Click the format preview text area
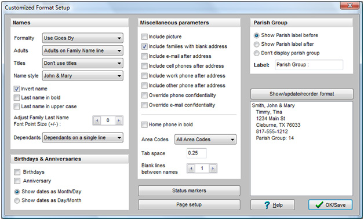This screenshot has width=364, height=220. [301, 149]
